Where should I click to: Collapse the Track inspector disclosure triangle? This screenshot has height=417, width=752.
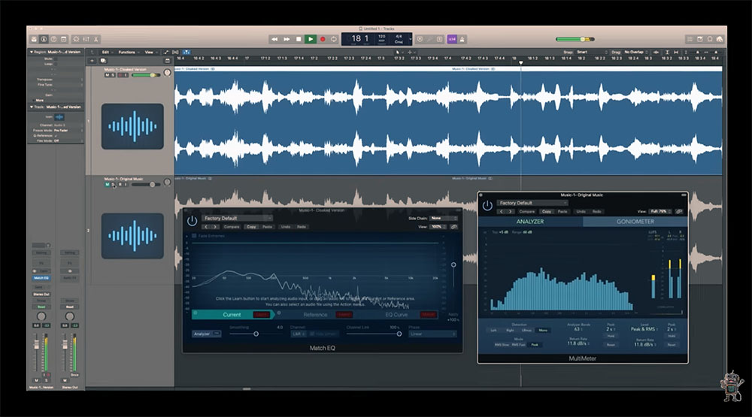click(x=32, y=107)
